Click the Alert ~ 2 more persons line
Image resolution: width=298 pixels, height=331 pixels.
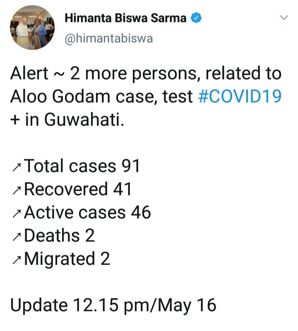[145, 74]
